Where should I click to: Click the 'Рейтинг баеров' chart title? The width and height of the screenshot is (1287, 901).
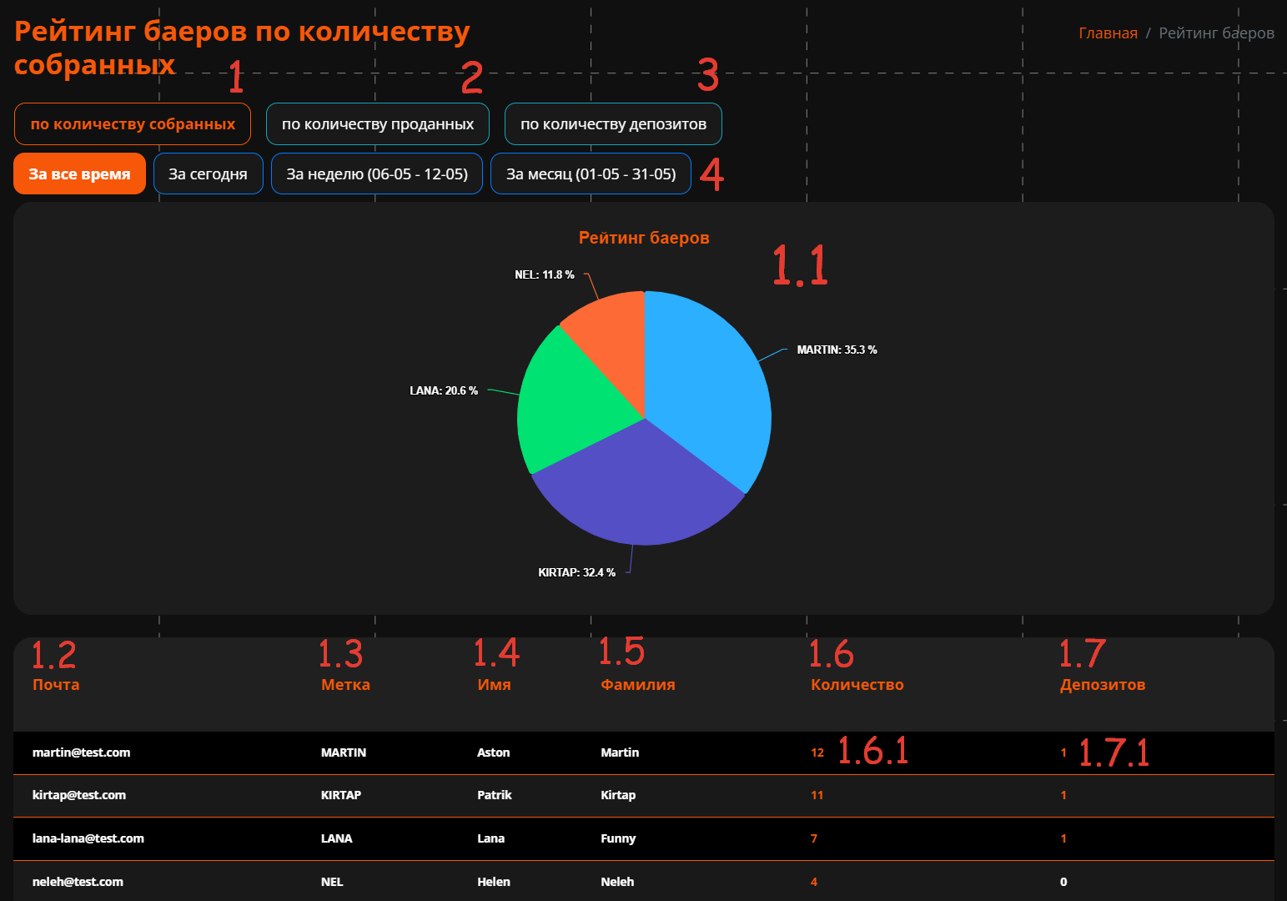coord(644,238)
